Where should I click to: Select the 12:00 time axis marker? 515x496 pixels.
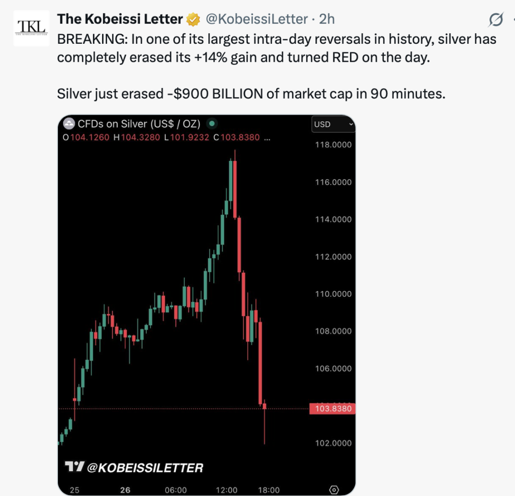pos(227,489)
